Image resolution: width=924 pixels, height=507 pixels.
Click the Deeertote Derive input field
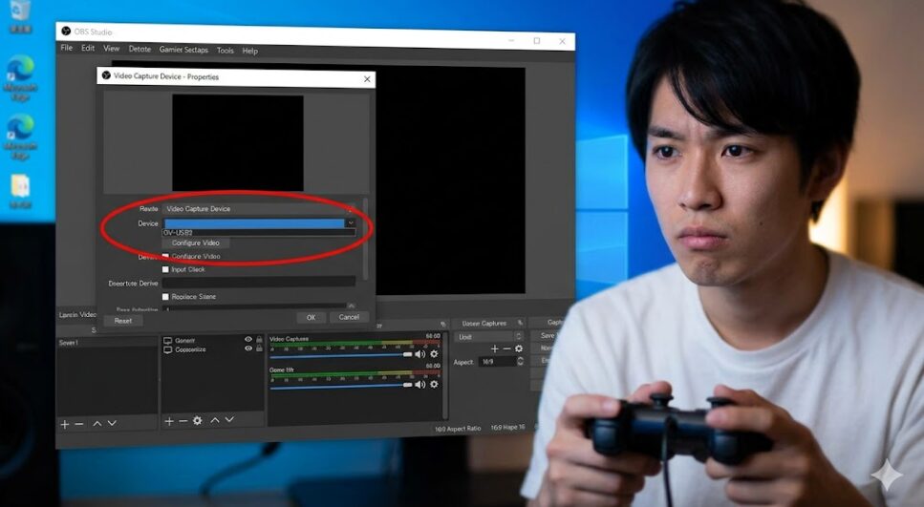[259, 284]
